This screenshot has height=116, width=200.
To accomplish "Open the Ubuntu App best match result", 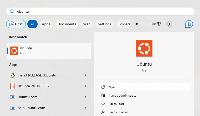I will tap(49, 51).
